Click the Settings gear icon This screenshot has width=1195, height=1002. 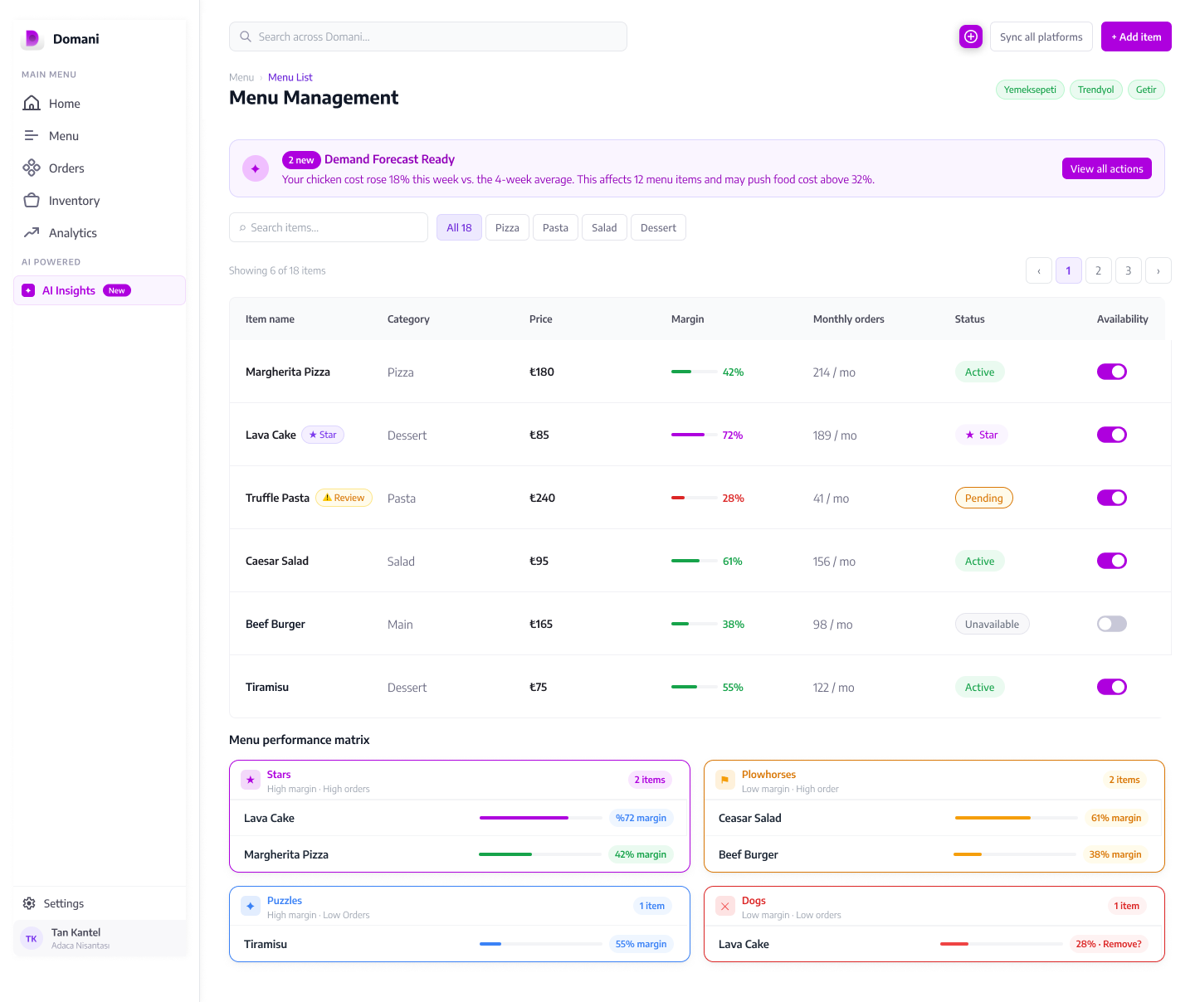click(x=29, y=903)
